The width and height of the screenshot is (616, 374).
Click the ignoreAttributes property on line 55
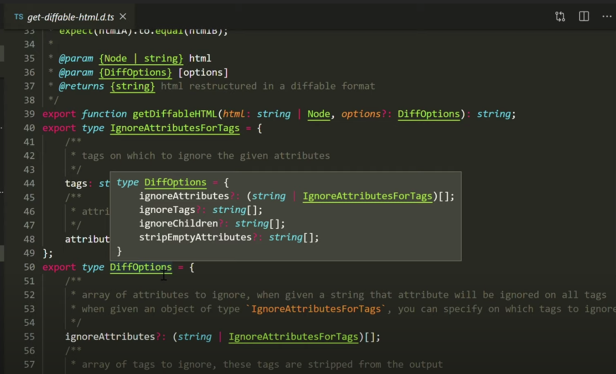pyautogui.click(x=110, y=337)
